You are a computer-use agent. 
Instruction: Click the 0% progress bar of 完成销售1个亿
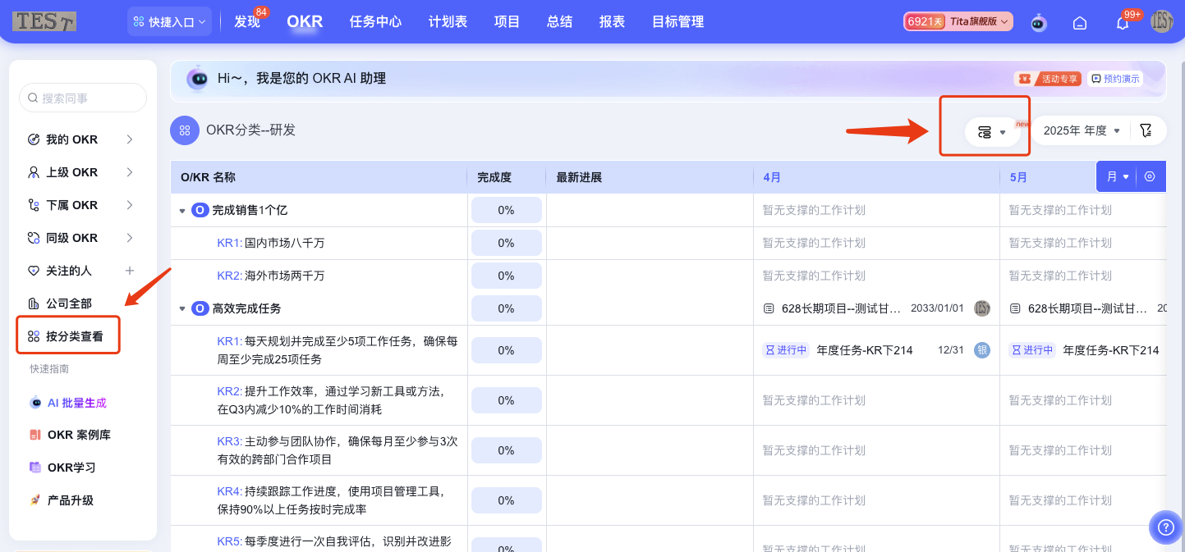[506, 209]
